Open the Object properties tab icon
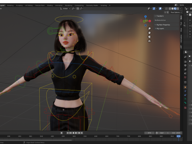This screenshot has height=144, width=192. click(x=185, y=87)
